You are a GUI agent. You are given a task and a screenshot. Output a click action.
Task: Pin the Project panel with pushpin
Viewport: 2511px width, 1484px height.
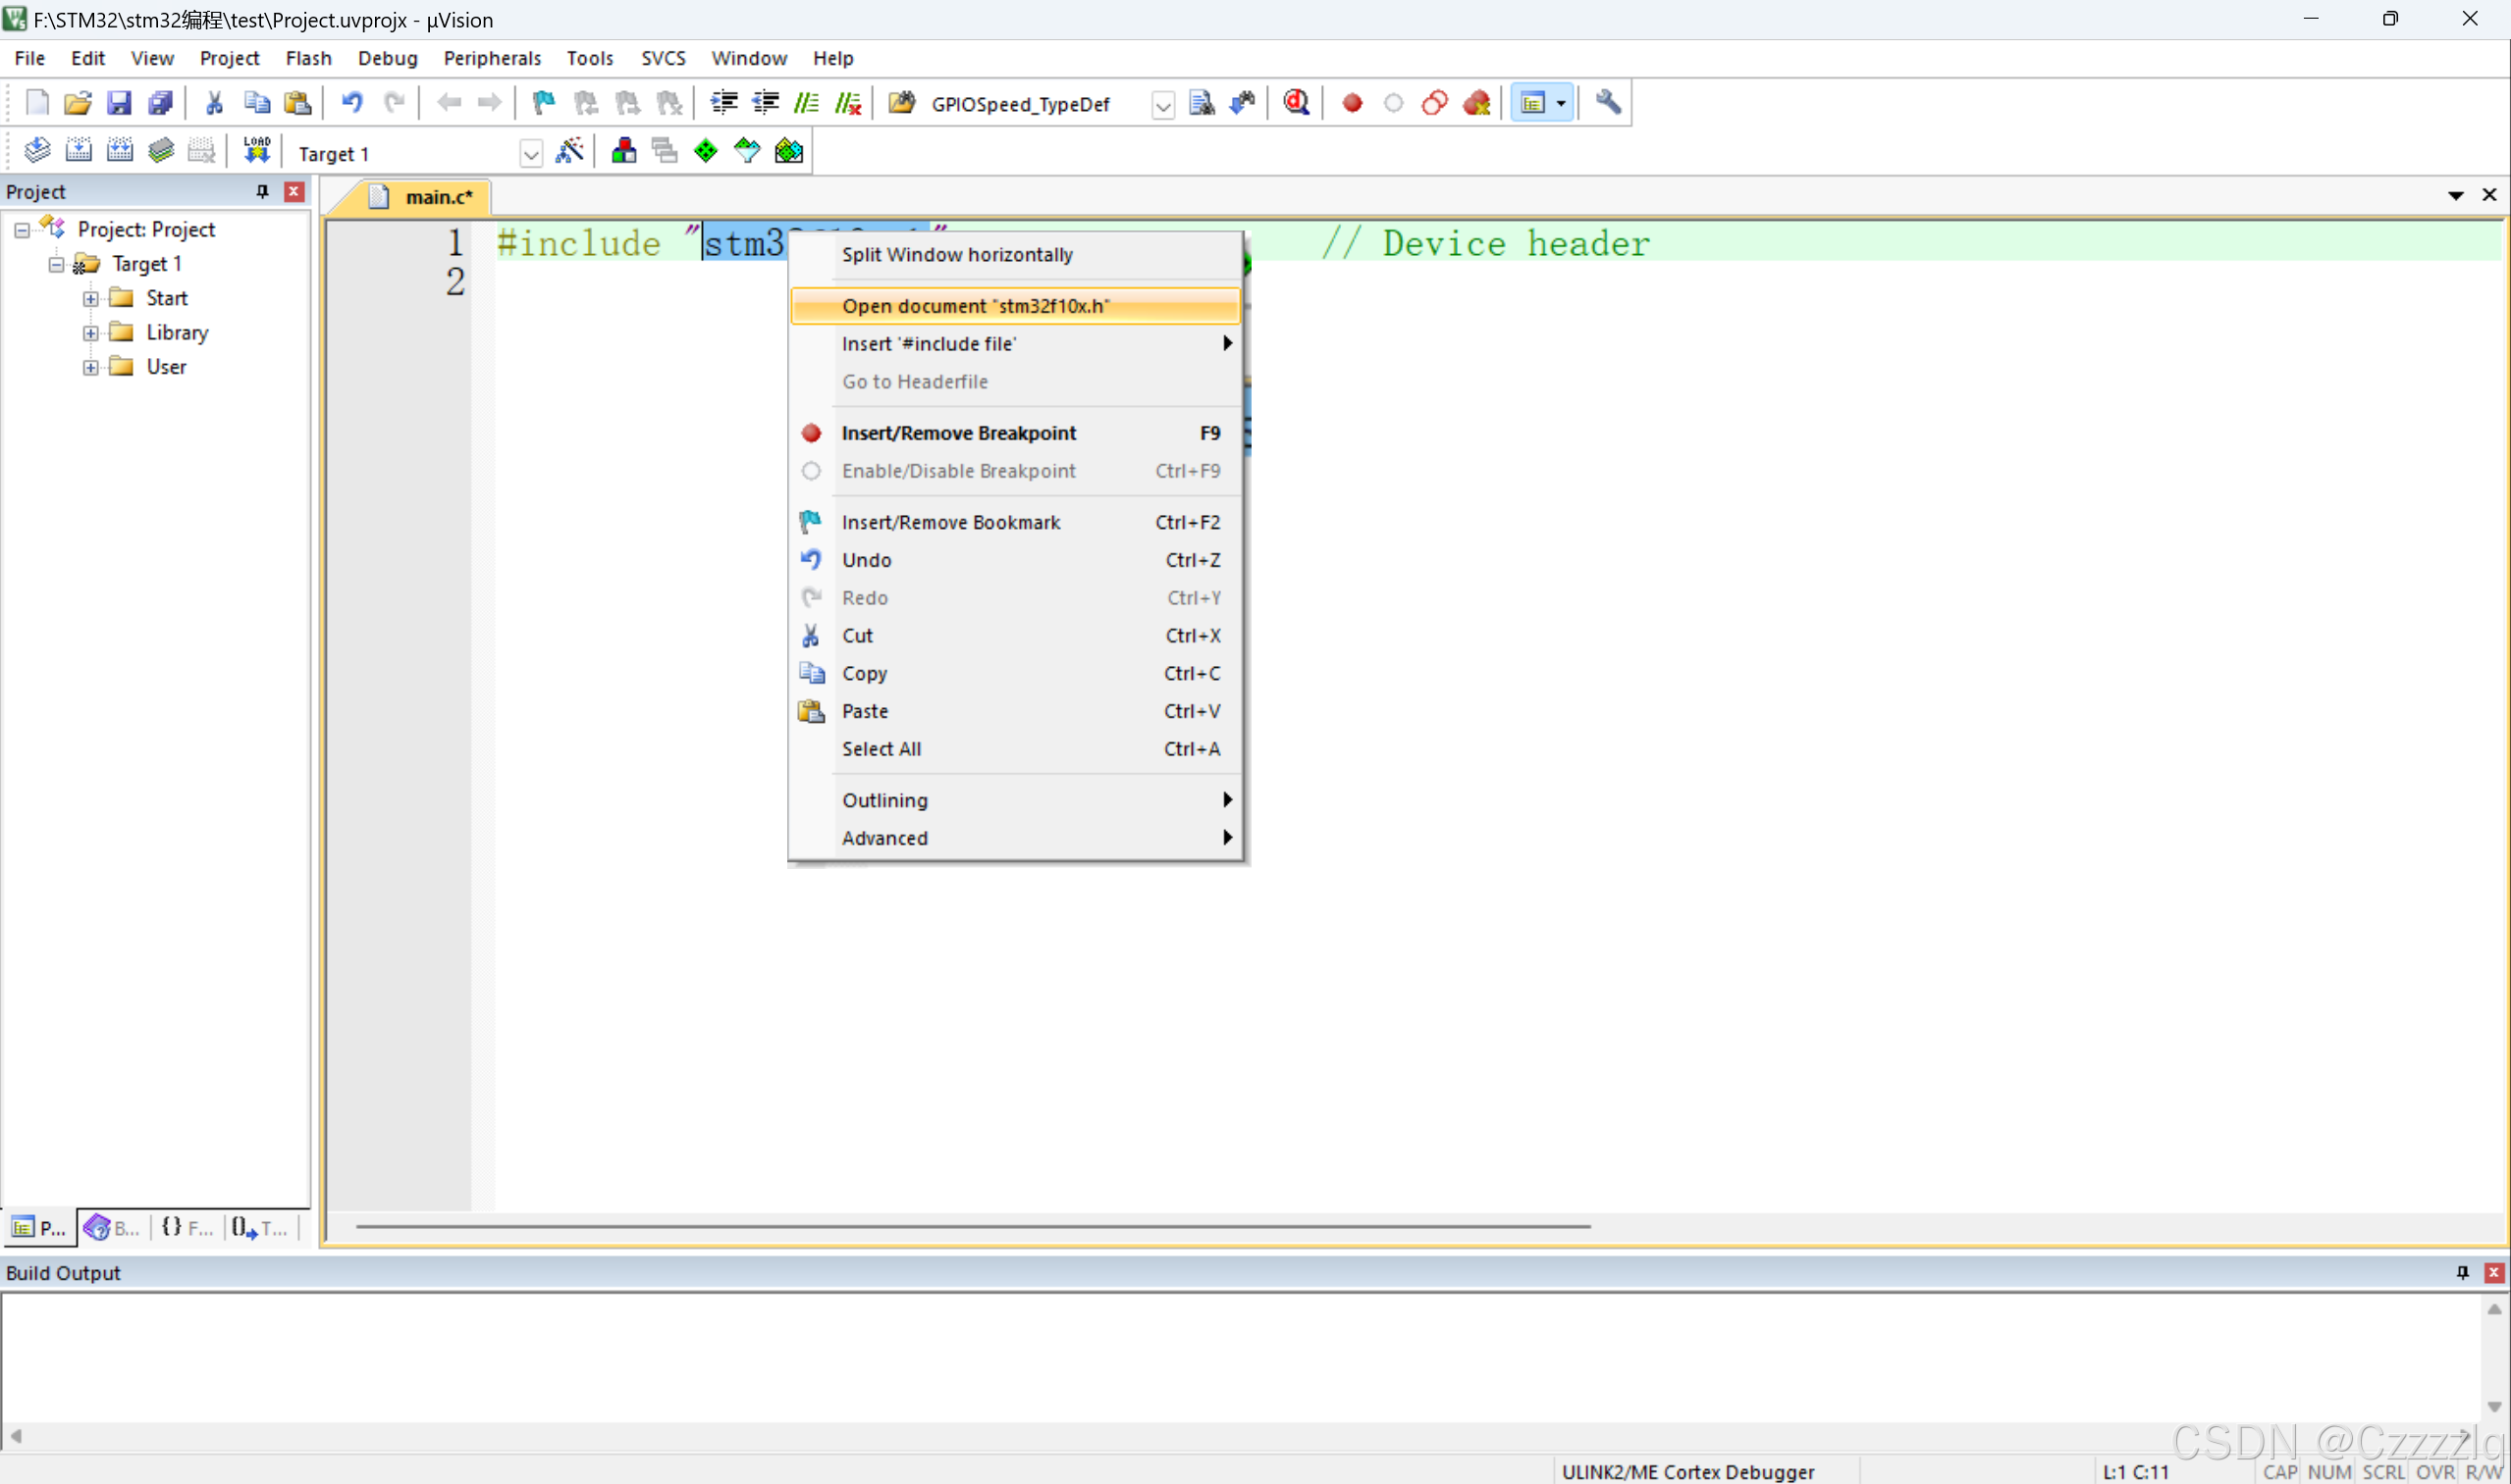(262, 191)
